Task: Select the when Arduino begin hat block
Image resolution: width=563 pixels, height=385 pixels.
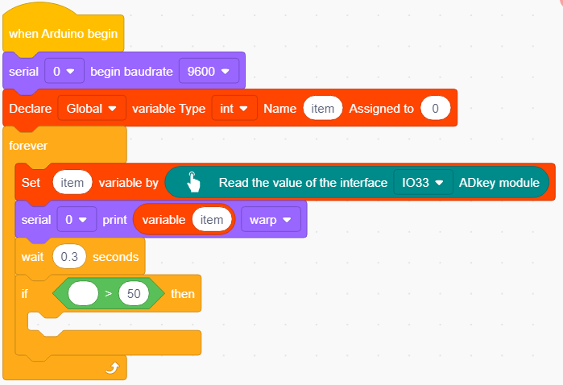Action: click(x=63, y=33)
